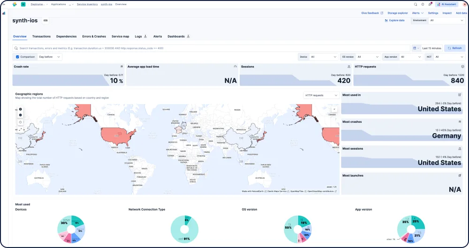Image resolution: width=469 pixels, height=248 pixels.
Task: Click the 35% slice in App version pie
Action: (x=404, y=224)
